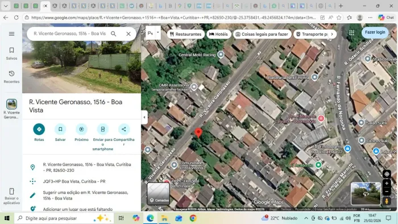This screenshot has width=398, height=224.
Task: Click the address search input field
Action: (70, 34)
